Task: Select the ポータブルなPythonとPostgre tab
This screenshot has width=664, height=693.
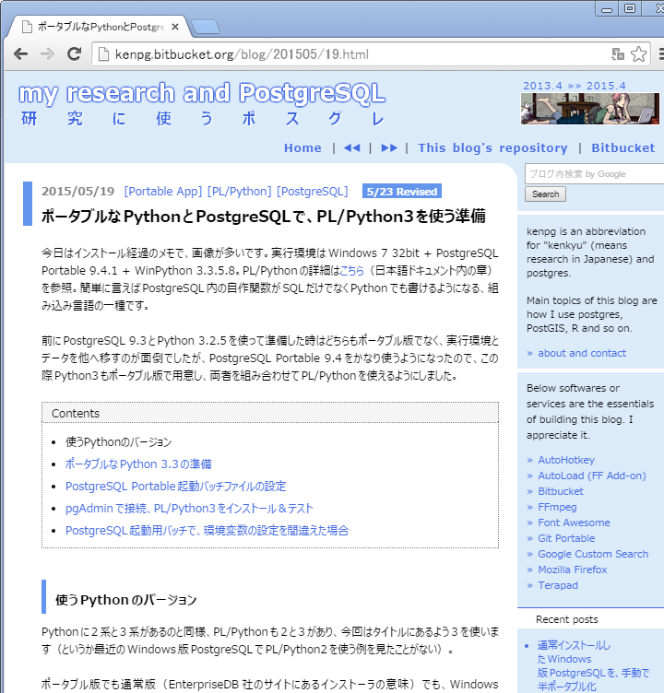Action: click(x=101, y=27)
